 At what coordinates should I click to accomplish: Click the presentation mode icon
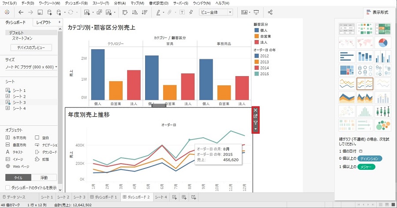[269, 12]
